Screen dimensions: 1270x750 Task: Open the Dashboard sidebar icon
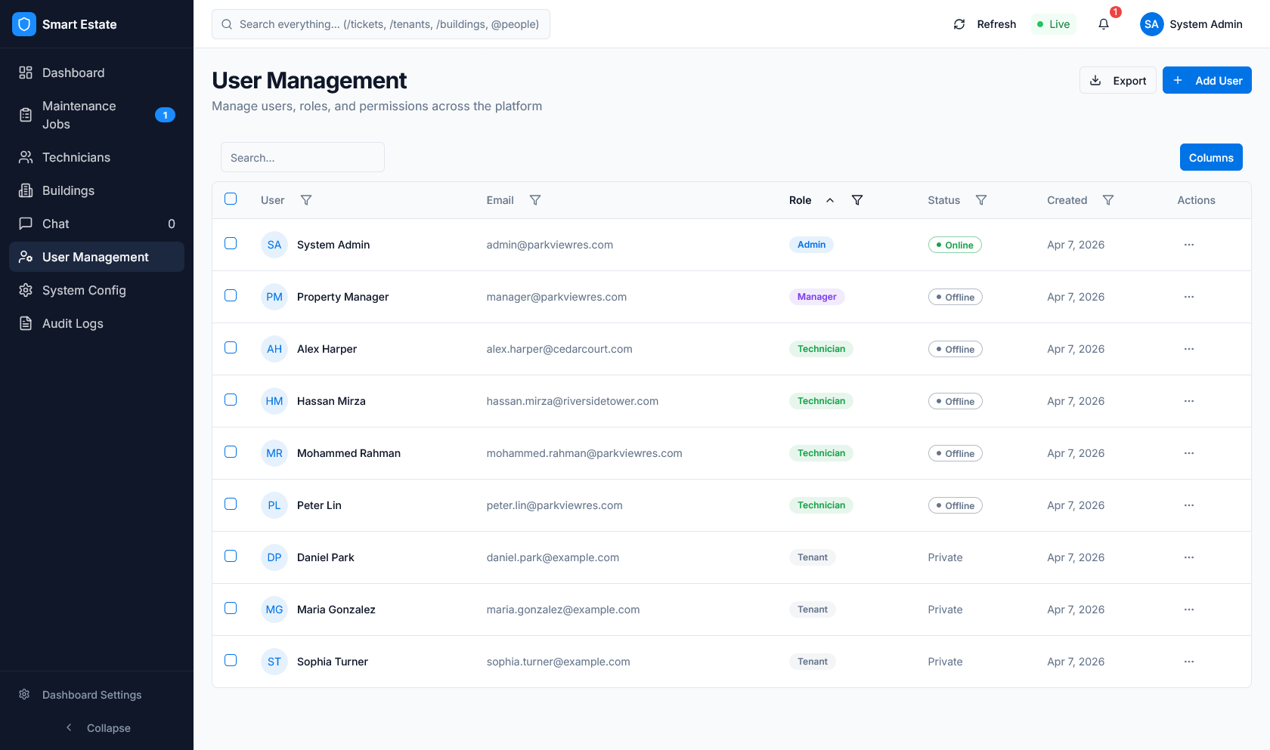25,72
